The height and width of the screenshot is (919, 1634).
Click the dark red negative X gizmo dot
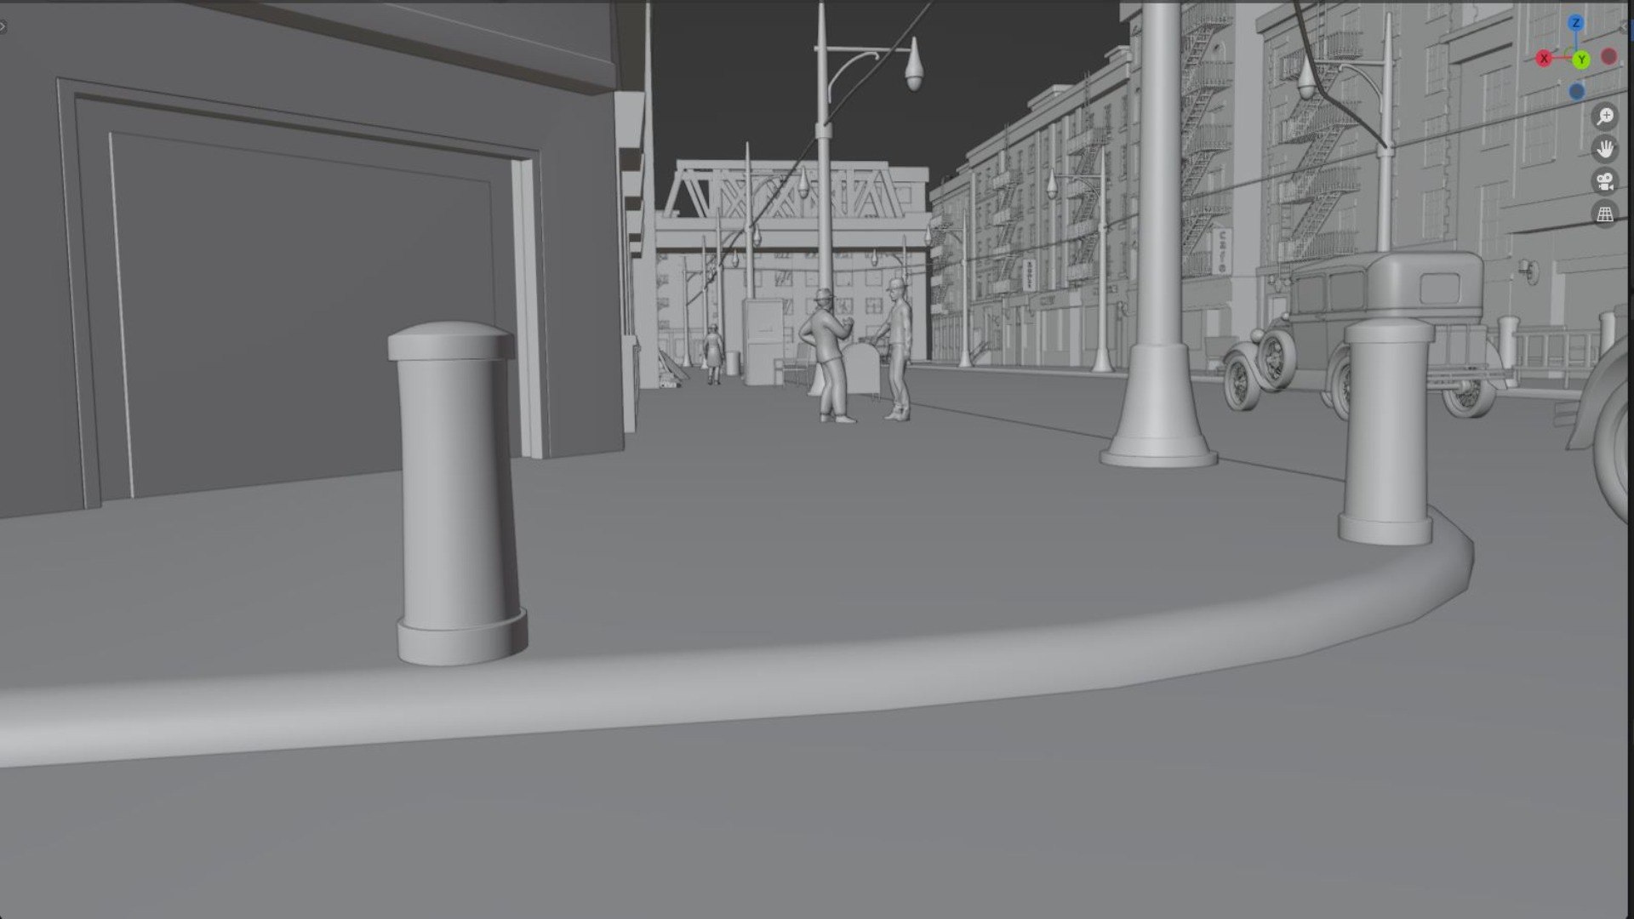pos(1609,56)
